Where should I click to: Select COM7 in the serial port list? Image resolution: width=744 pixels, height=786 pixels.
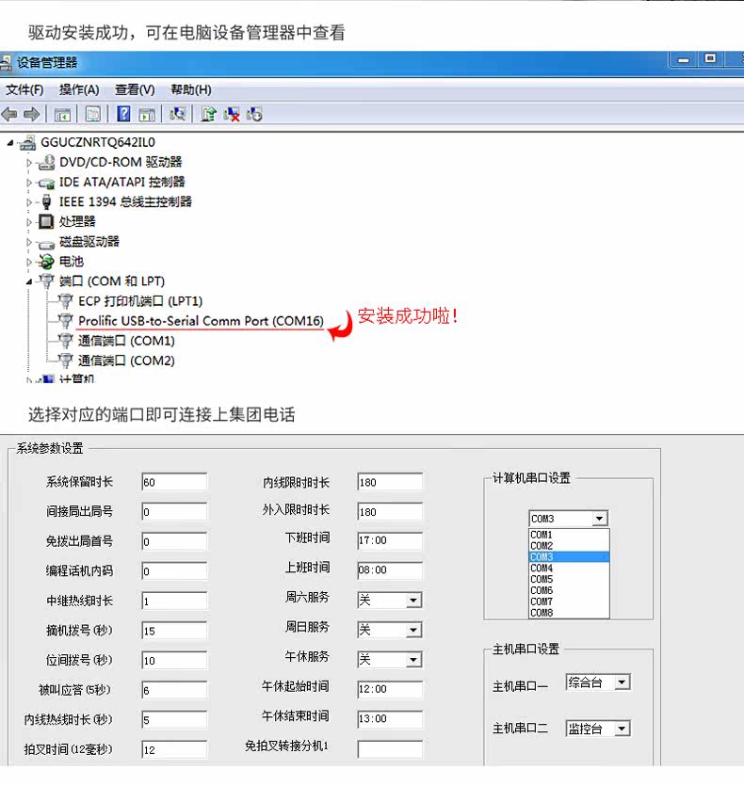[569, 602]
